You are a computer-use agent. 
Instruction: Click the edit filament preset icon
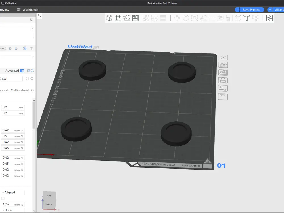[x=32, y=57]
